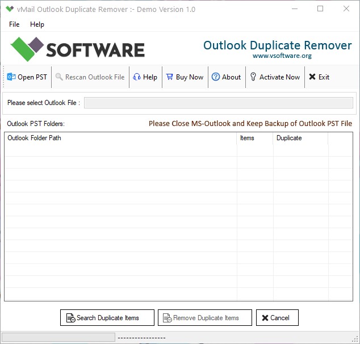This screenshot has height=344, width=360.
Task: Click 'Please select Outlook File :' label
Action: [x=44, y=103]
